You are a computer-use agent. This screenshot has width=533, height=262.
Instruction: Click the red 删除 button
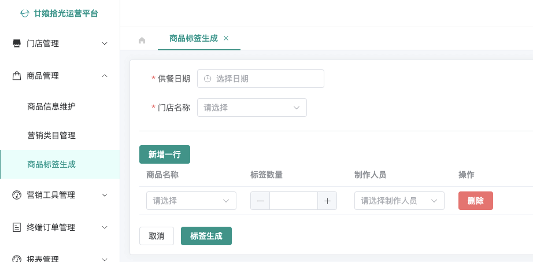tap(476, 201)
